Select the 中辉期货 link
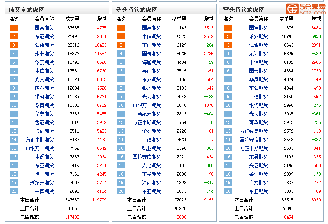Viewport: 328px width, 224px height. 44,157
